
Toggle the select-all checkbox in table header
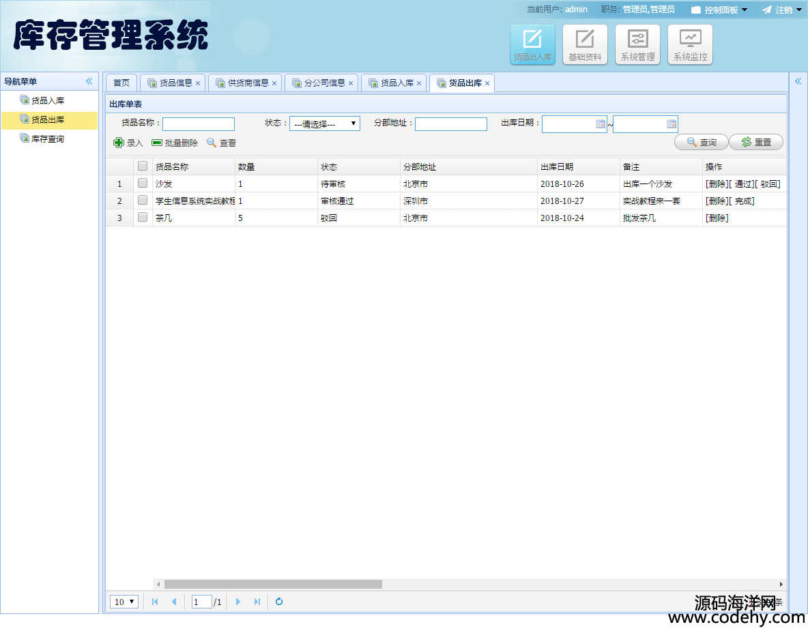pos(143,166)
